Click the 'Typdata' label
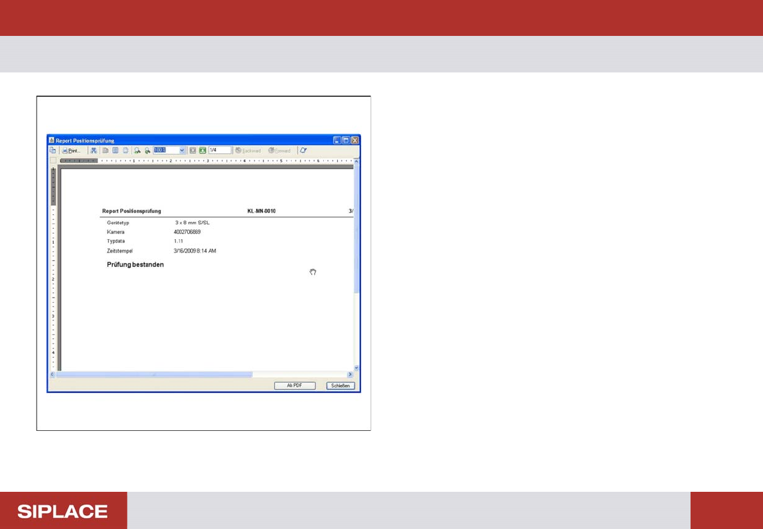 pos(116,241)
